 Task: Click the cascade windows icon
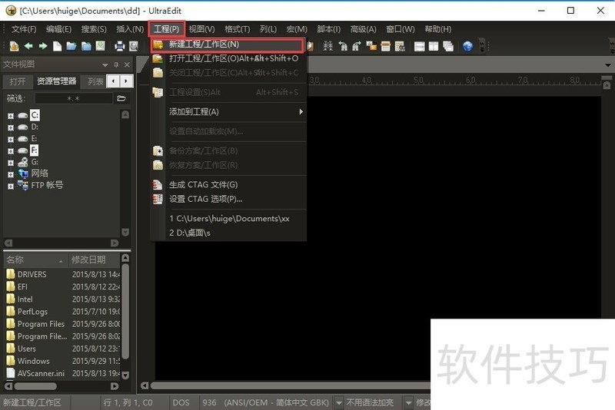pyautogui.click(x=448, y=46)
